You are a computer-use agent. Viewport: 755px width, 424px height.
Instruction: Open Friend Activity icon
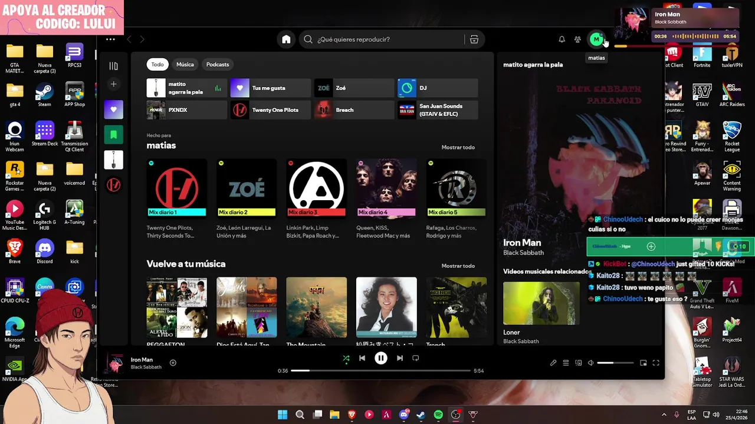click(x=577, y=39)
